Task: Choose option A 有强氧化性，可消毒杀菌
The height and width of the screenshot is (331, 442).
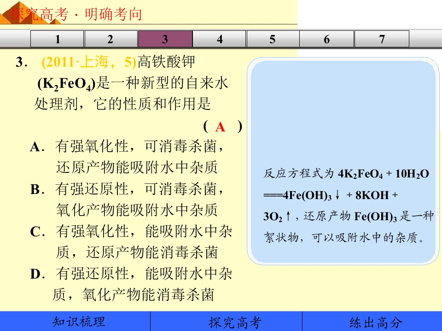Action: (127, 157)
